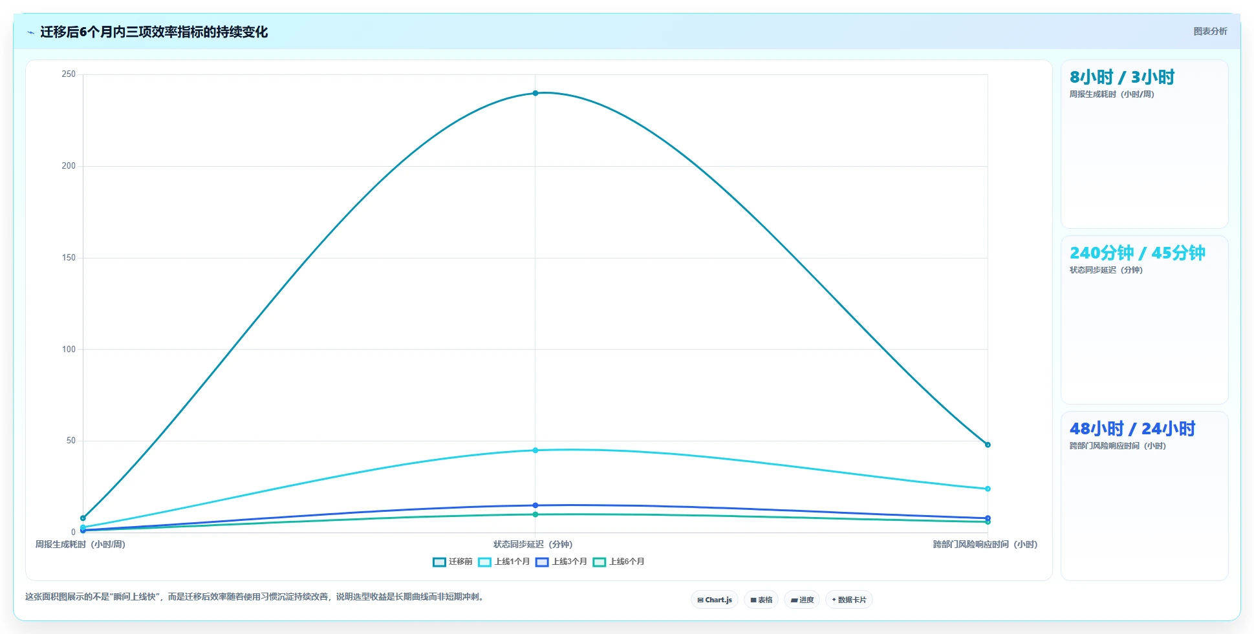Click the 迁移前 peak data point at 240
Screen dimensions: 1254x634
click(x=535, y=93)
